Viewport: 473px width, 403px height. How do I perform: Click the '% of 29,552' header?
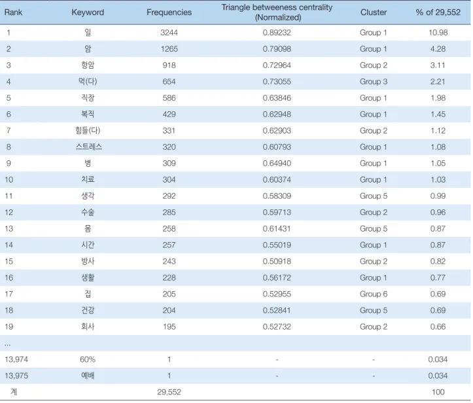point(438,12)
